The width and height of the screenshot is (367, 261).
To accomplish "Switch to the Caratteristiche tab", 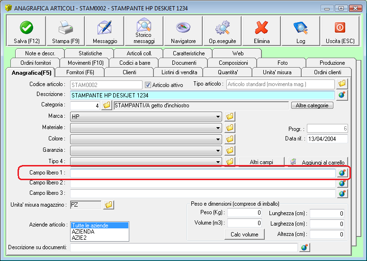I will click(188, 53).
